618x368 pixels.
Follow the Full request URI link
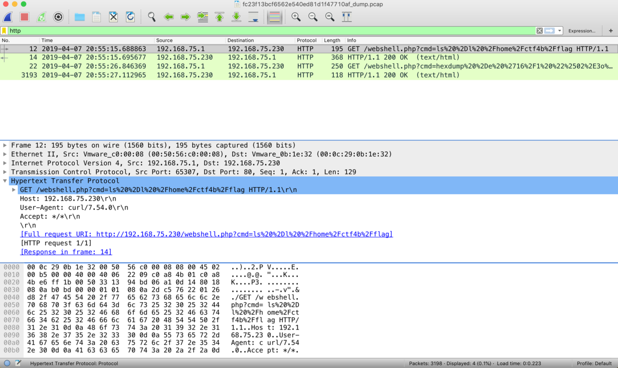coord(207,234)
